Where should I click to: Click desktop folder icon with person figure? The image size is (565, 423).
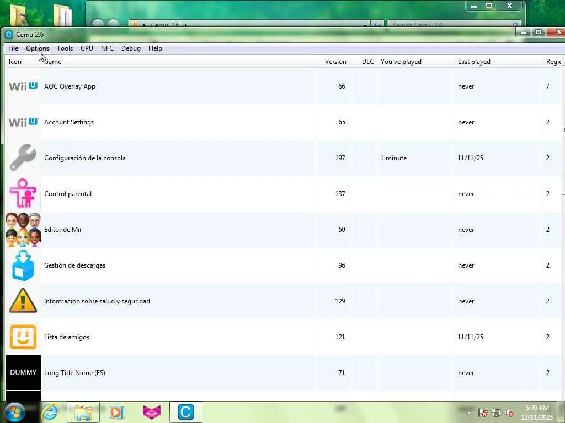click(x=19, y=14)
